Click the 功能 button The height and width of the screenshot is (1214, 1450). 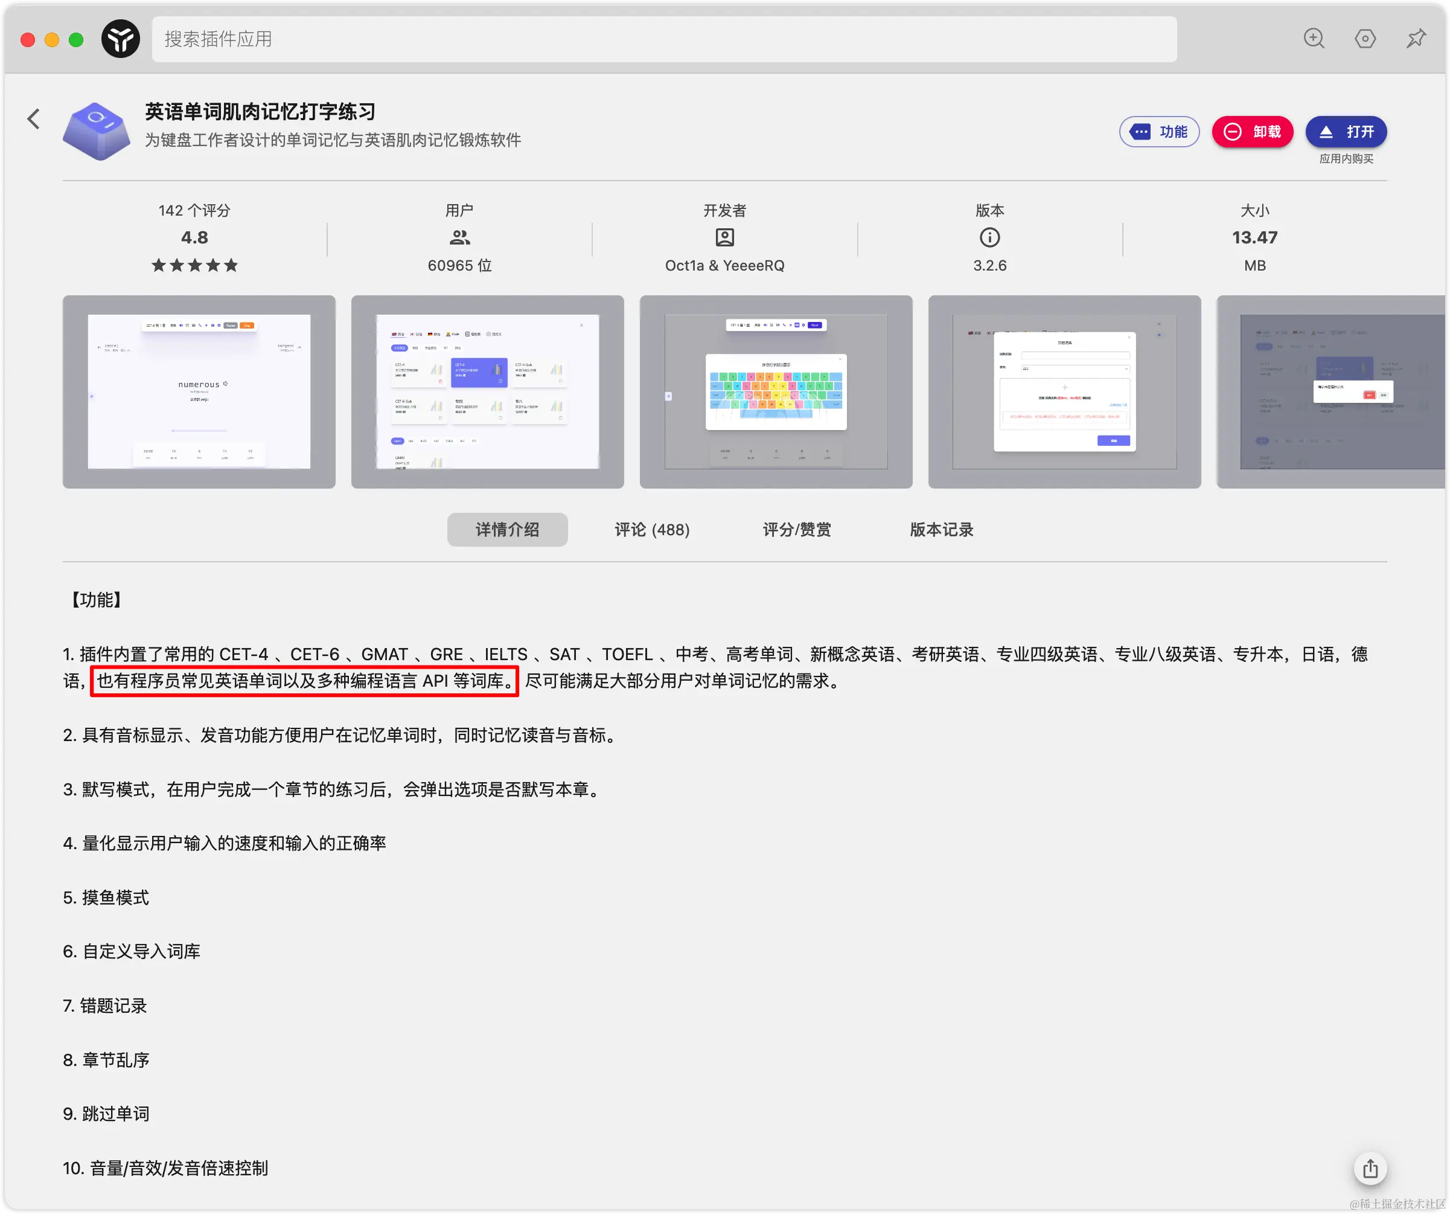[x=1159, y=131]
